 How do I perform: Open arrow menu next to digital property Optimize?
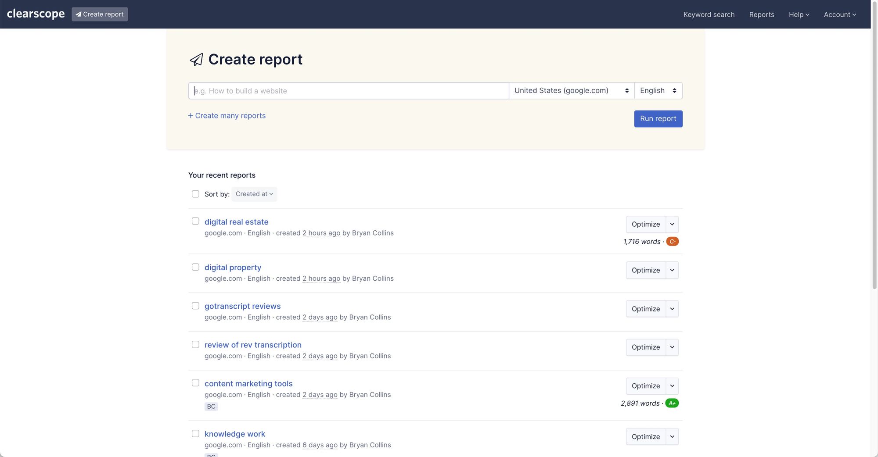(672, 270)
